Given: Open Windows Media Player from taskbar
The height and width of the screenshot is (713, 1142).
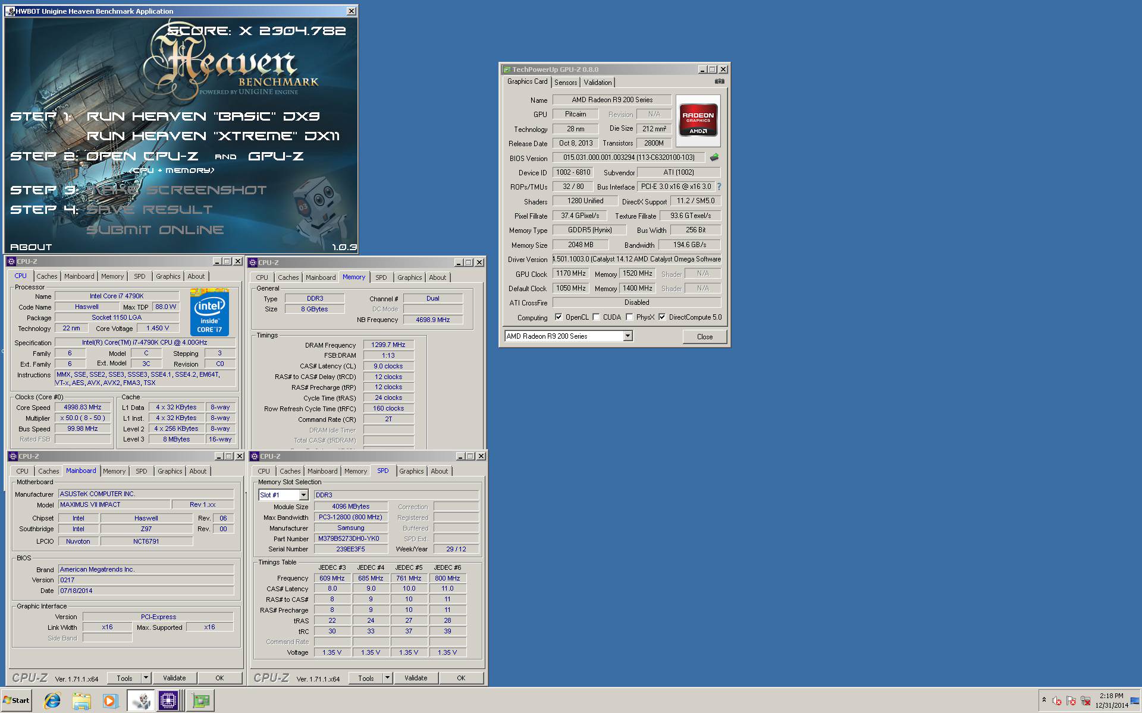Looking at the screenshot, I should click(110, 701).
